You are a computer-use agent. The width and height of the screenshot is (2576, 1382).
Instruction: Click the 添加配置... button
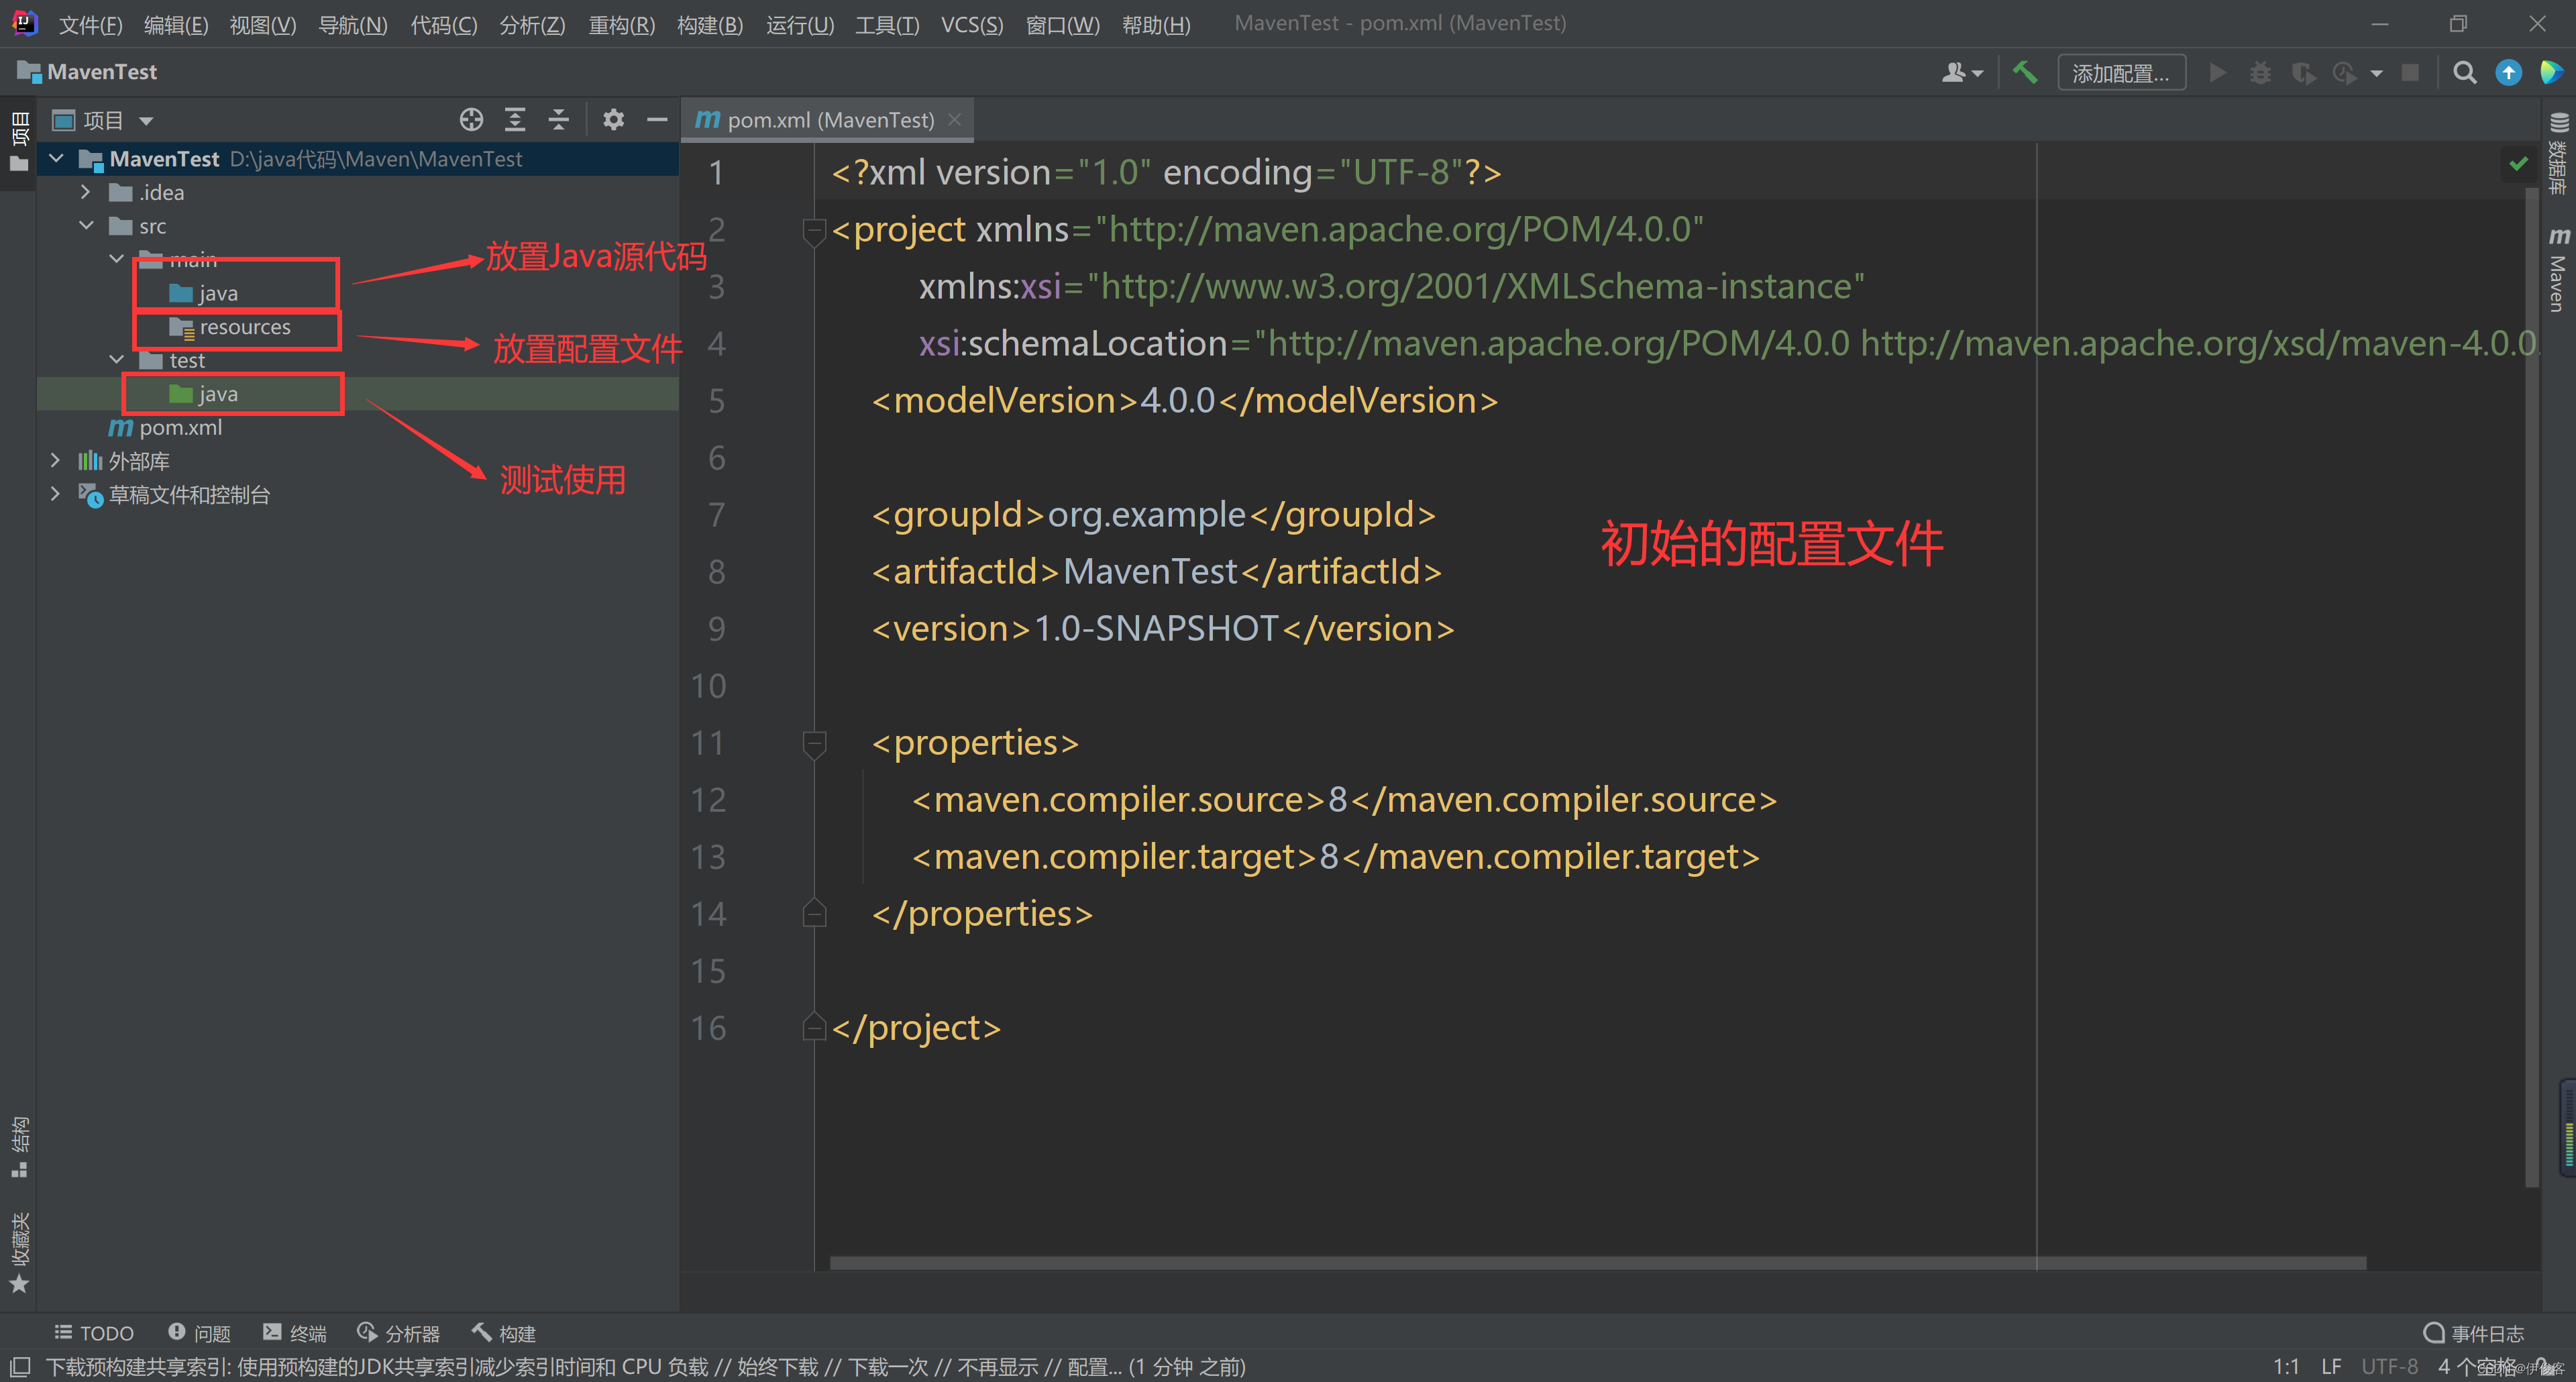pos(2121,73)
